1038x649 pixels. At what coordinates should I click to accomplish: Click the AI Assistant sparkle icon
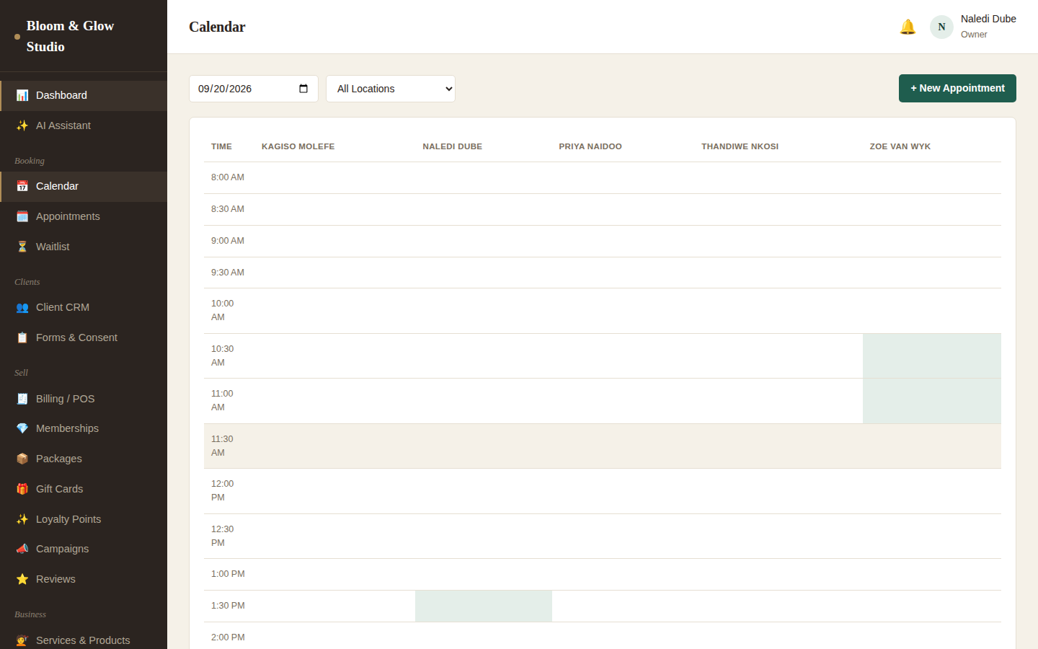pyautogui.click(x=22, y=125)
